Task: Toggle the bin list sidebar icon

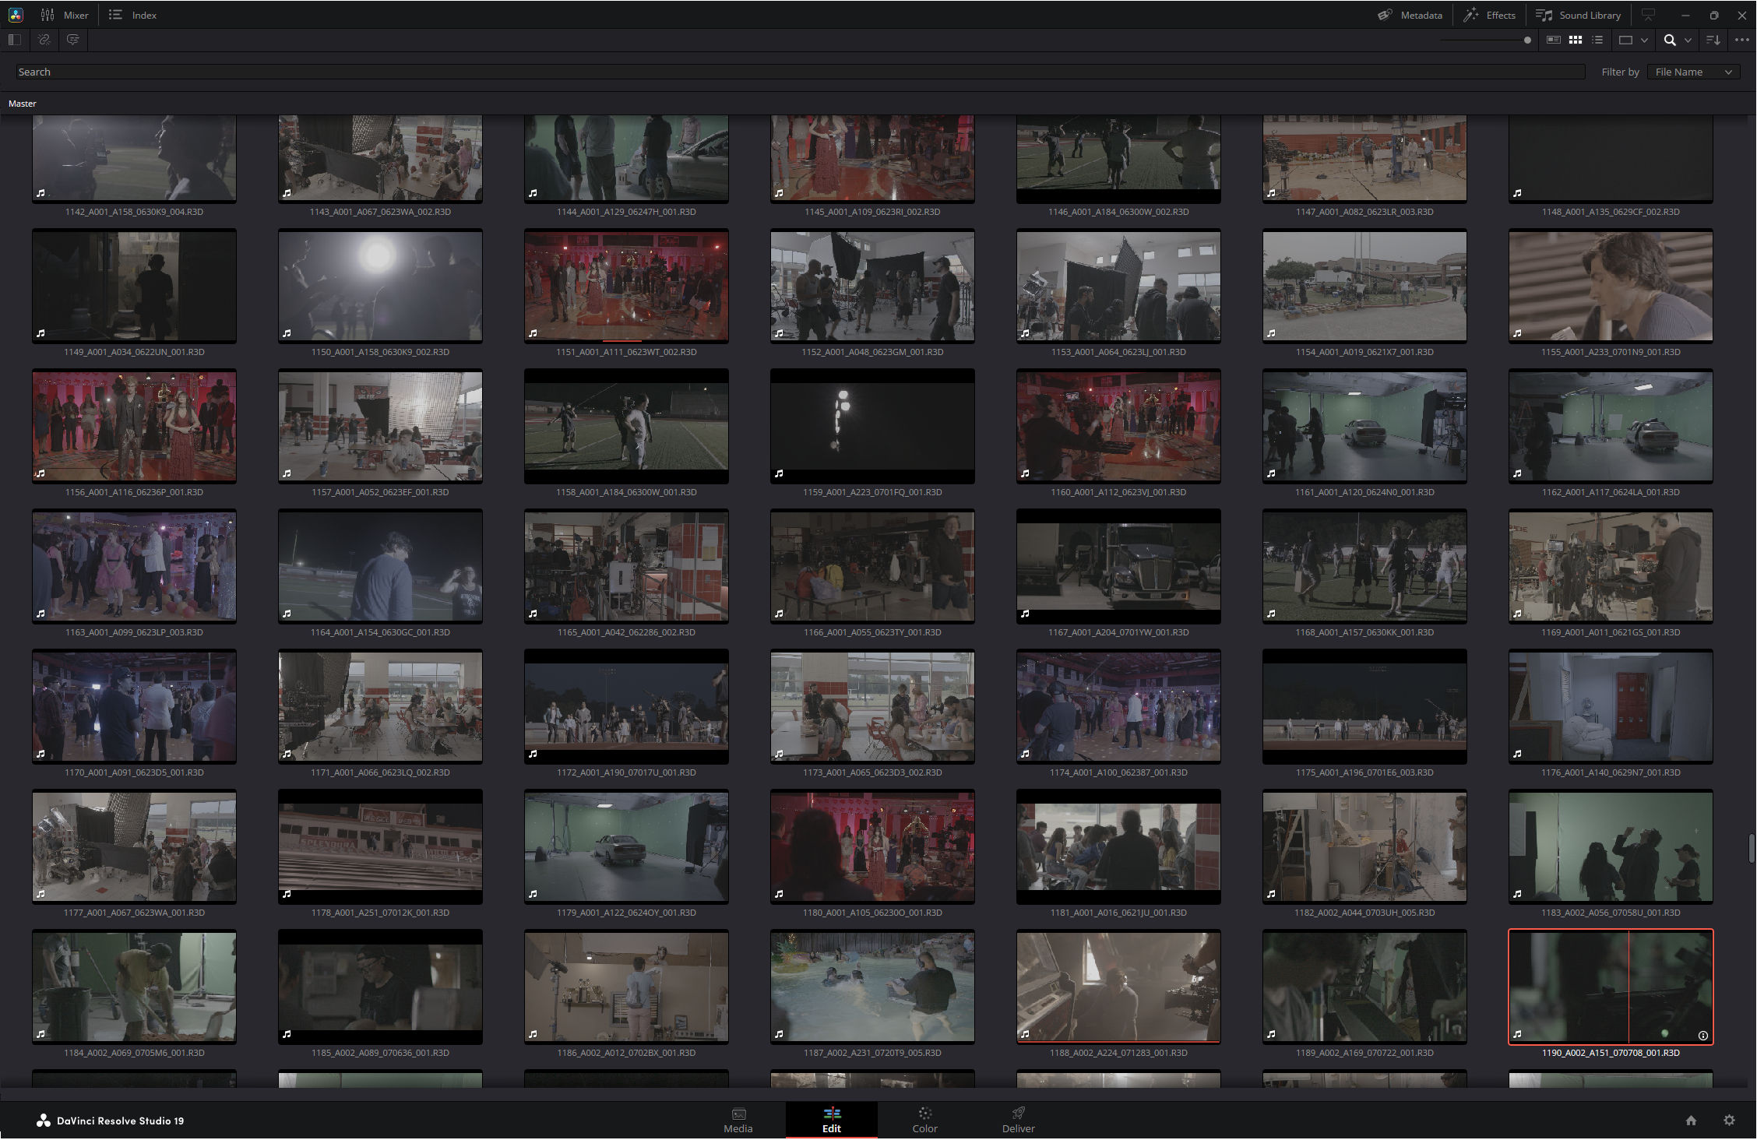Action: point(14,40)
